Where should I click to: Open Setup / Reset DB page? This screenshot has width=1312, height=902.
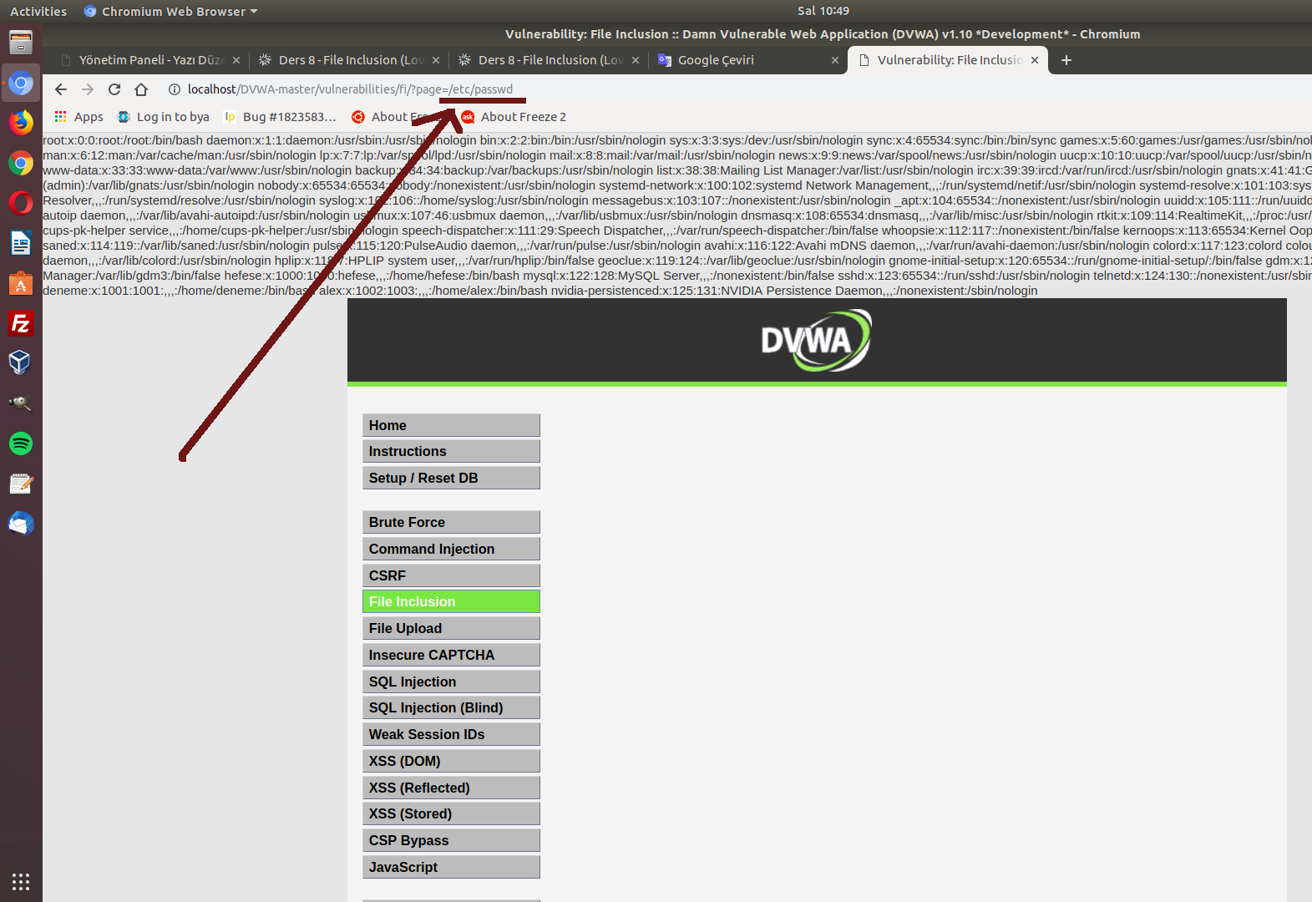pyautogui.click(x=451, y=478)
